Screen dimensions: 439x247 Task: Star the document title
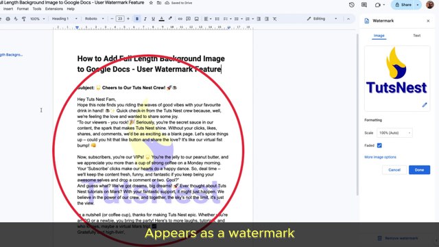(151, 3)
